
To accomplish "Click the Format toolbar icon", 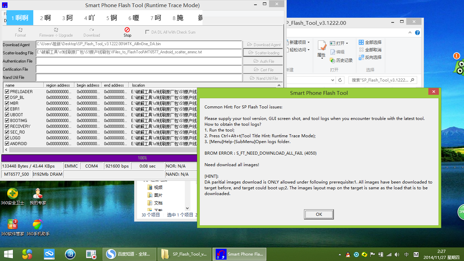I will (20, 32).
